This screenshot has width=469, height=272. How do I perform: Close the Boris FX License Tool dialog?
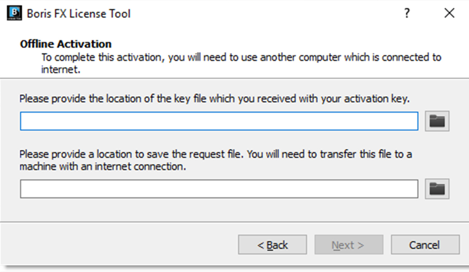(x=449, y=13)
